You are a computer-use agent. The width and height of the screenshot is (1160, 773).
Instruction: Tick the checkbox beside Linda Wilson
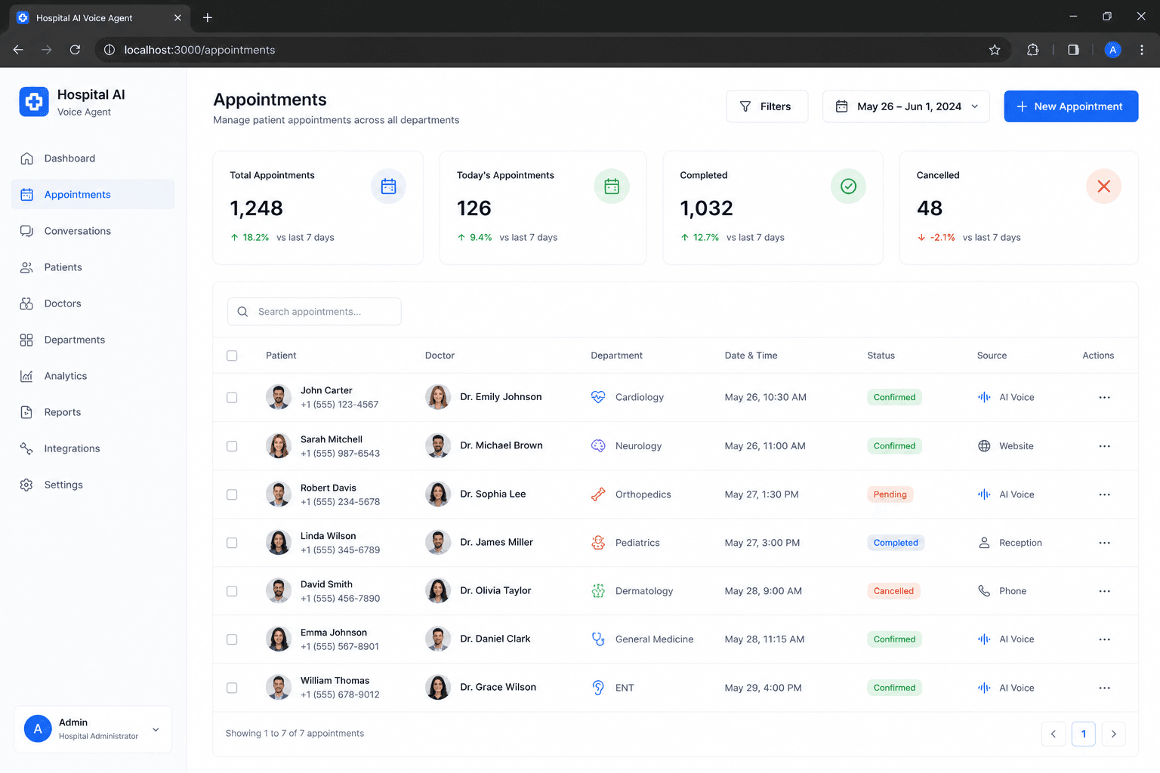[x=232, y=543]
